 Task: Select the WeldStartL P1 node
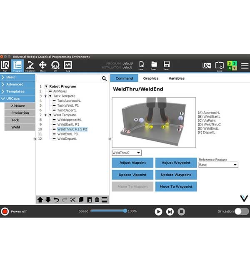pyautogui.click(x=68, y=124)
